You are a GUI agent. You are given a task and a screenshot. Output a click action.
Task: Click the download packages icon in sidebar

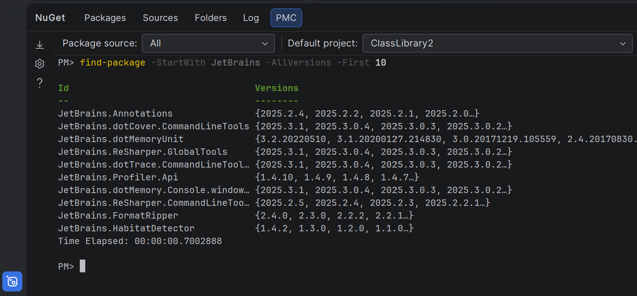click(x=40, y=44)
